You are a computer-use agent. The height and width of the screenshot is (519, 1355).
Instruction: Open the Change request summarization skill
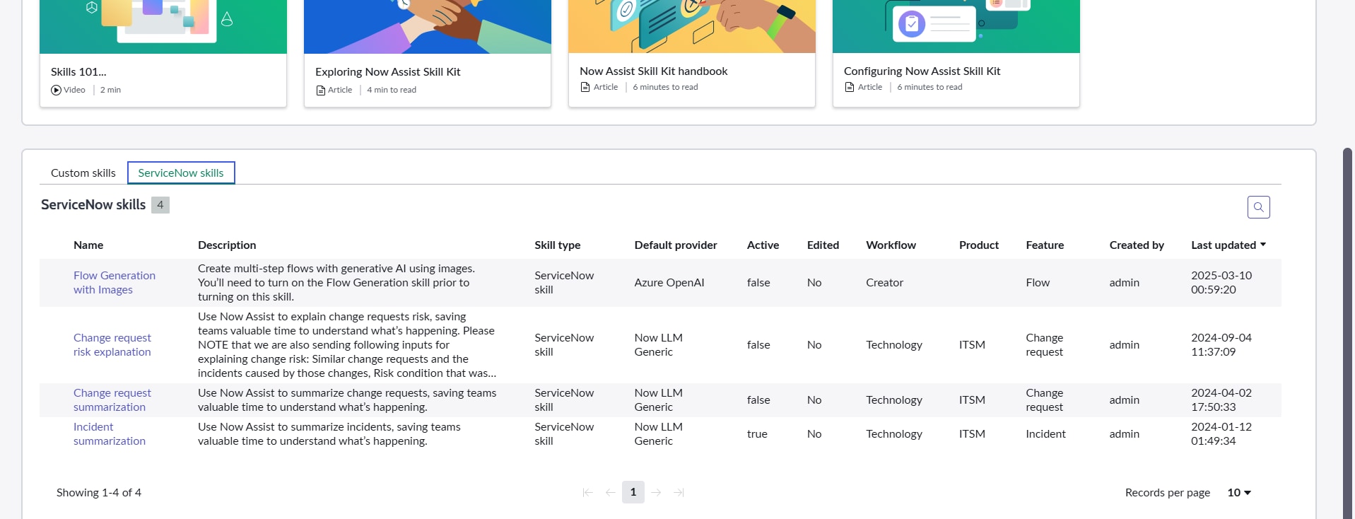click(x=112, y=400)
